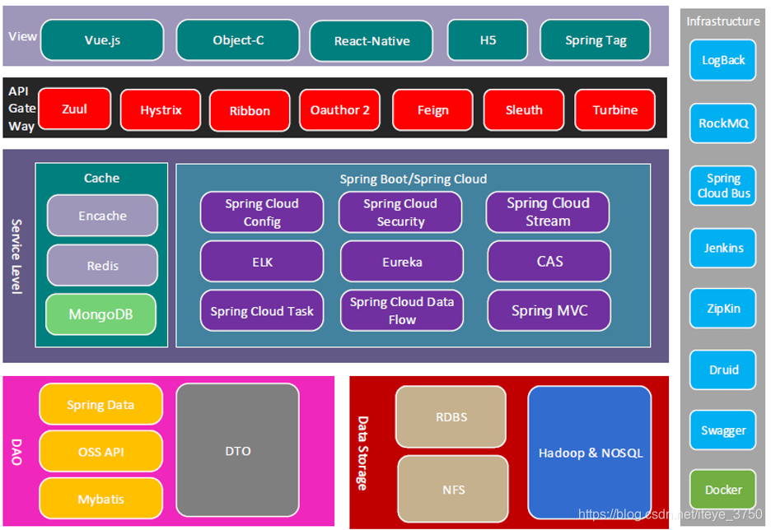Select the Swagger infrastructure box

click(723, 430)
